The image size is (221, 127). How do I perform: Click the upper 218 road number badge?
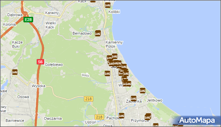click(88, 99)
